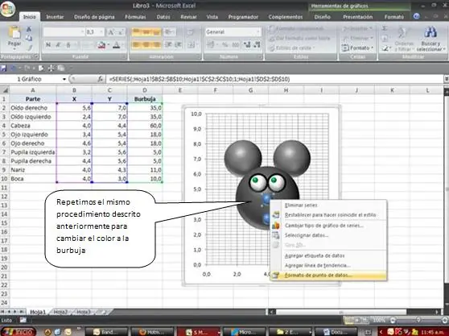449x336 pixels.
Task: Click the insert function fx icon
Action: coord(101,79)
